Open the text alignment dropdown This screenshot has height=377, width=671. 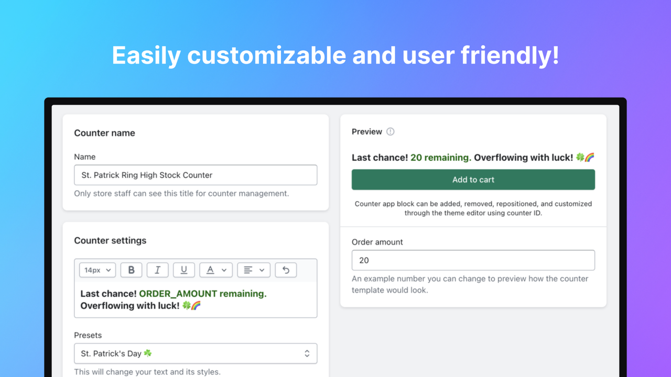[x=254, y=270]
